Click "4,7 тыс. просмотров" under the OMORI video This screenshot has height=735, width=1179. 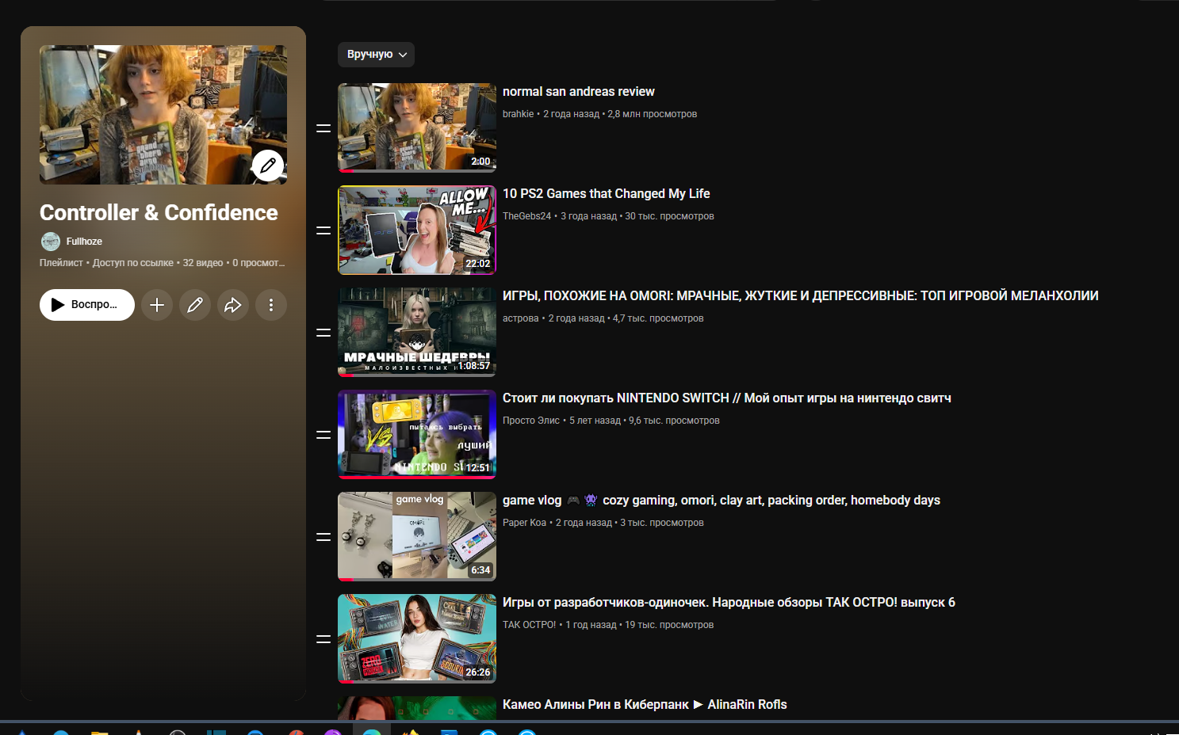[658, 318]
